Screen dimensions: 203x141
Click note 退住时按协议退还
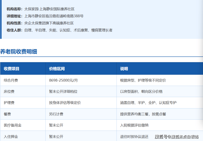(x=134, y=136)
